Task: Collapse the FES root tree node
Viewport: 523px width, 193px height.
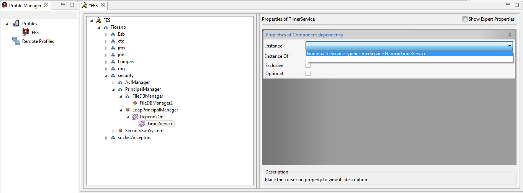Action: tap(92, 20)
